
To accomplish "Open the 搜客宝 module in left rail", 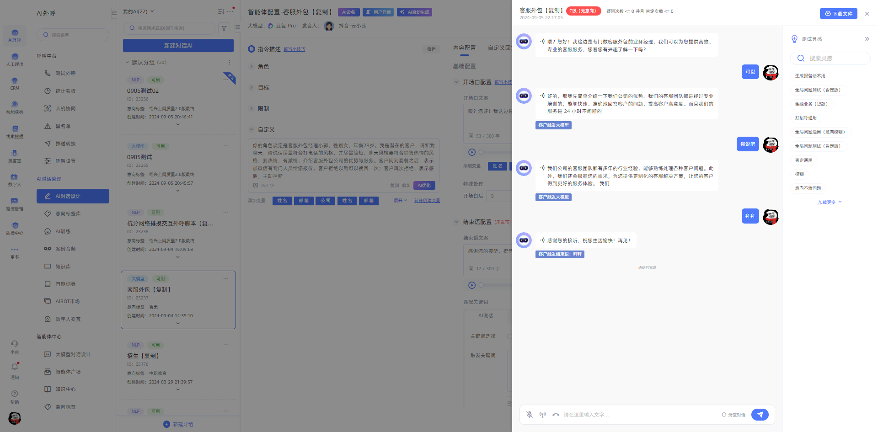I will (x=15, y=156).
